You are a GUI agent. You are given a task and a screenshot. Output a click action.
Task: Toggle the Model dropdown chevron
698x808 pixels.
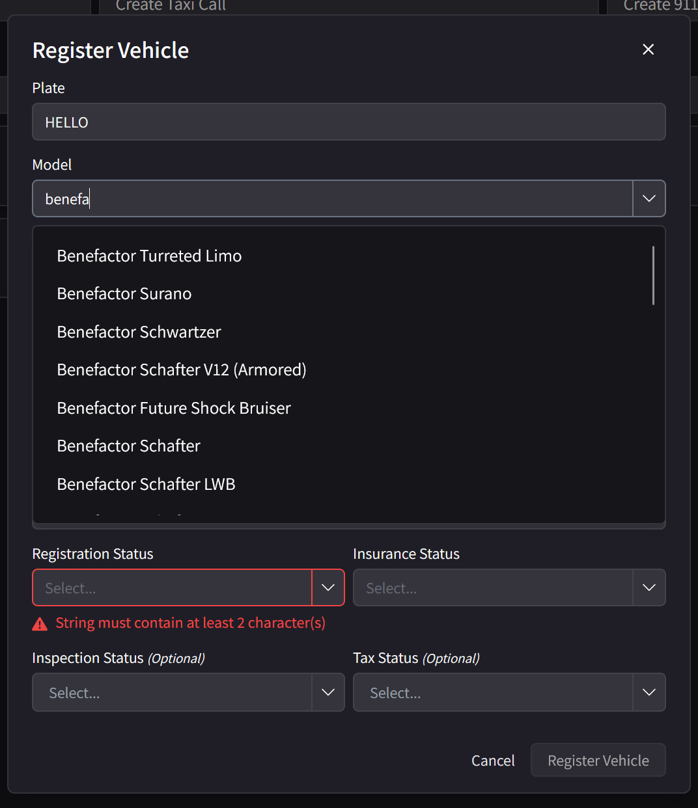pos(649,199)
